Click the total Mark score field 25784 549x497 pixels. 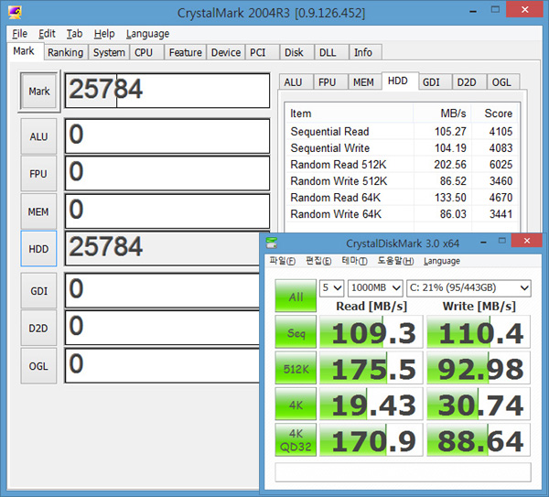(x=167, y=91)
